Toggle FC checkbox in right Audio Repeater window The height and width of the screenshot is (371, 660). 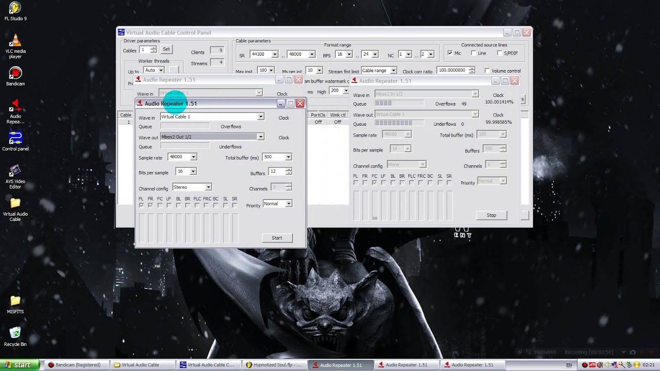pyautogui.click(x=374, y=182)
